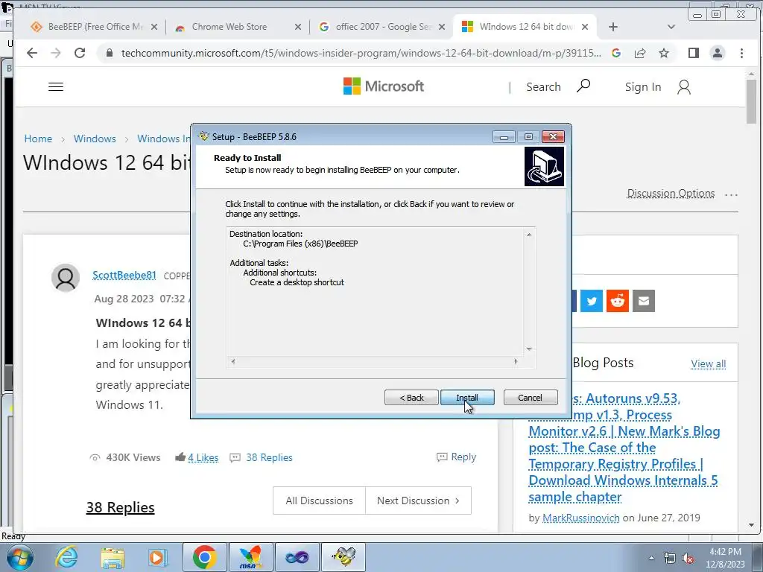Click All Discussions button
The width and height of the screenshot is (763, 572).
[319, 500]
